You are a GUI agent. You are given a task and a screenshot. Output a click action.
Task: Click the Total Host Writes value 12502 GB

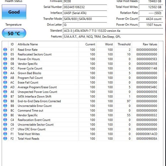pos(151,7)
